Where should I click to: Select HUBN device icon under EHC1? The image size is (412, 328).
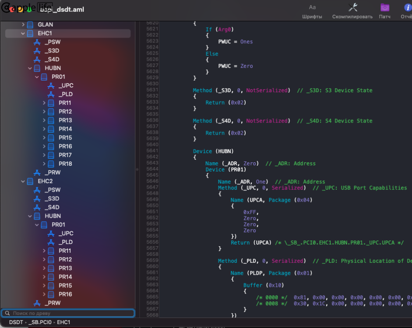[x=37, y=68]
